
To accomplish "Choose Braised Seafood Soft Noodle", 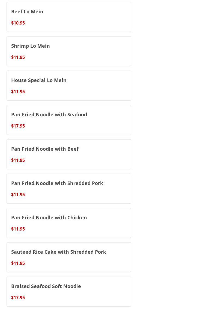I will 46,286.
